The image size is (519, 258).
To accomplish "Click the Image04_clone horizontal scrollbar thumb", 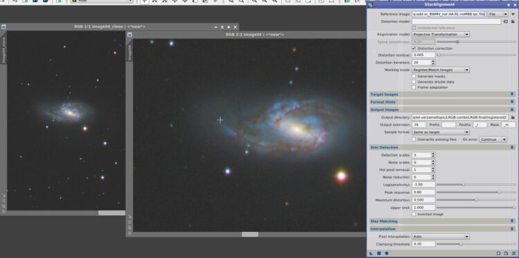I will [x=111, y=212].
